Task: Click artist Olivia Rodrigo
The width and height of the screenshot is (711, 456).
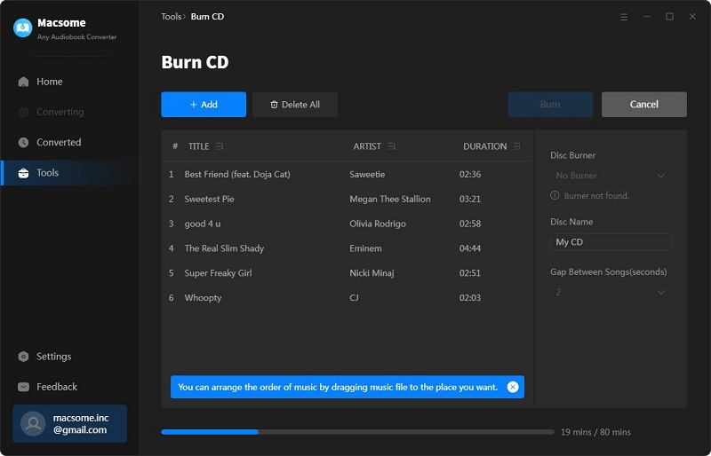Action: click(x=378, y=224)
